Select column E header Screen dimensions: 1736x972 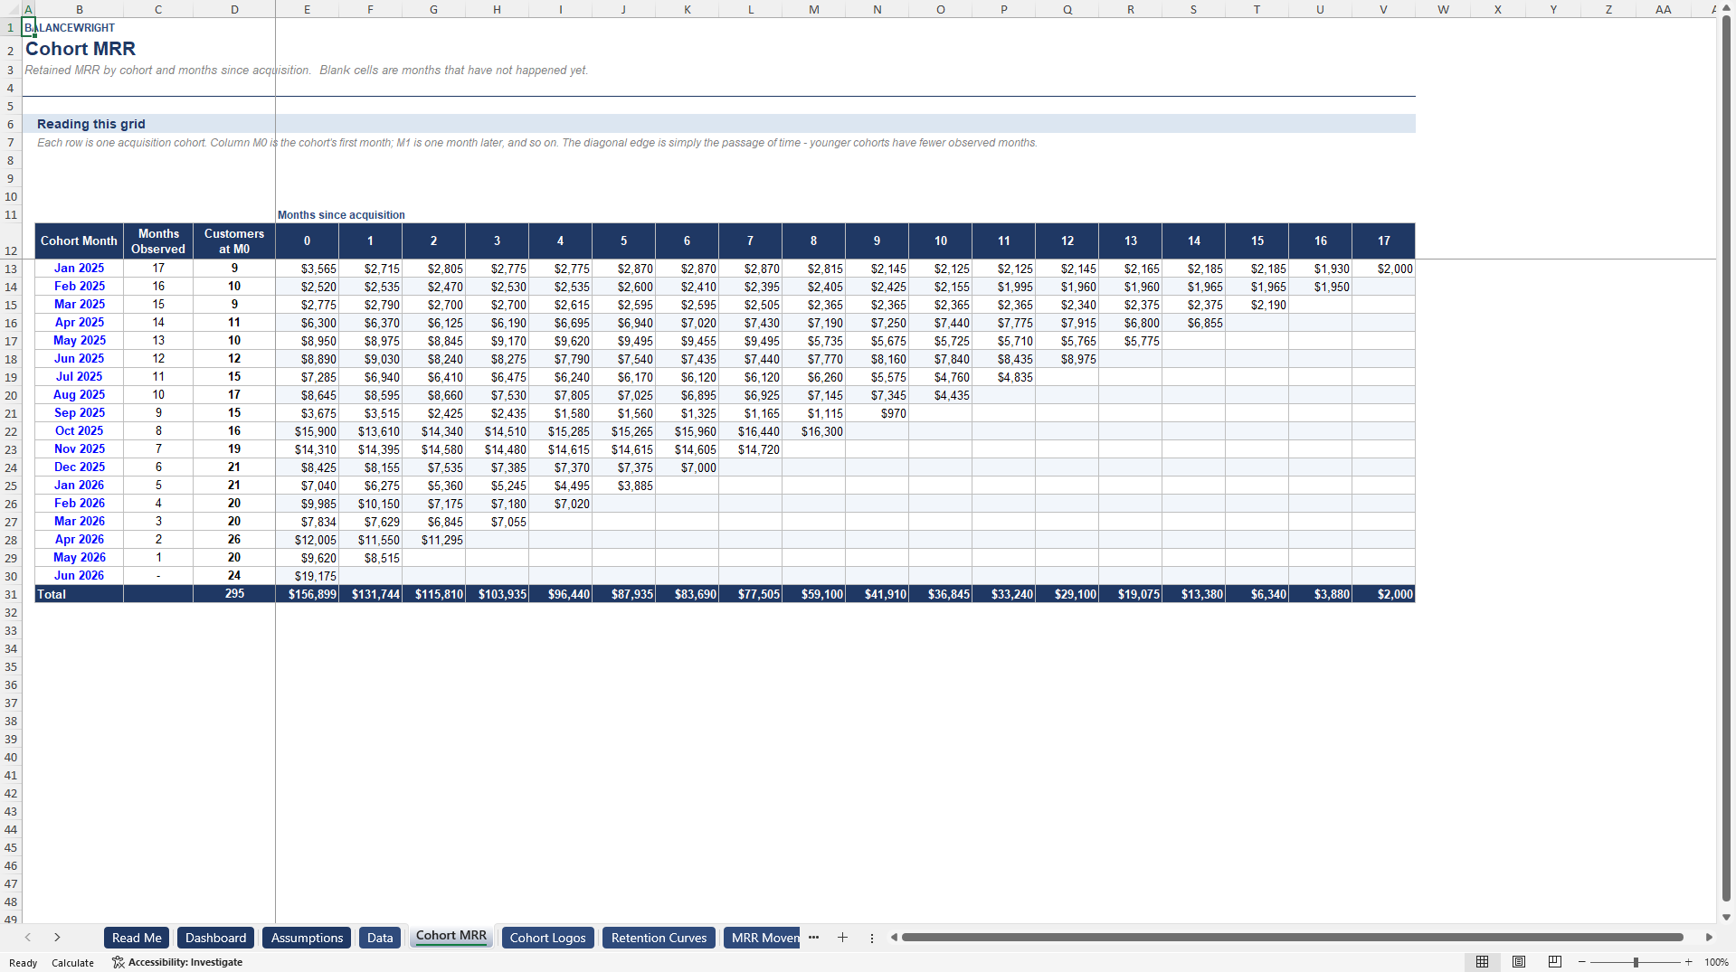click(x=307, y=9)
